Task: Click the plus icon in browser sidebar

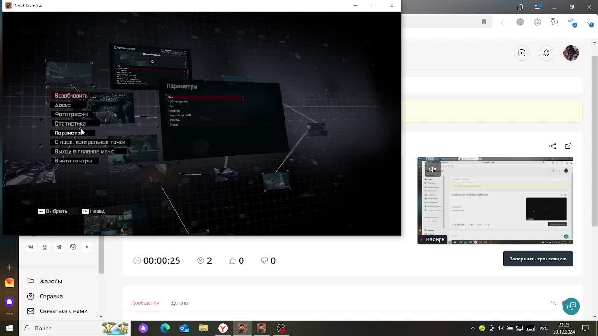Action: pos(9,267)
